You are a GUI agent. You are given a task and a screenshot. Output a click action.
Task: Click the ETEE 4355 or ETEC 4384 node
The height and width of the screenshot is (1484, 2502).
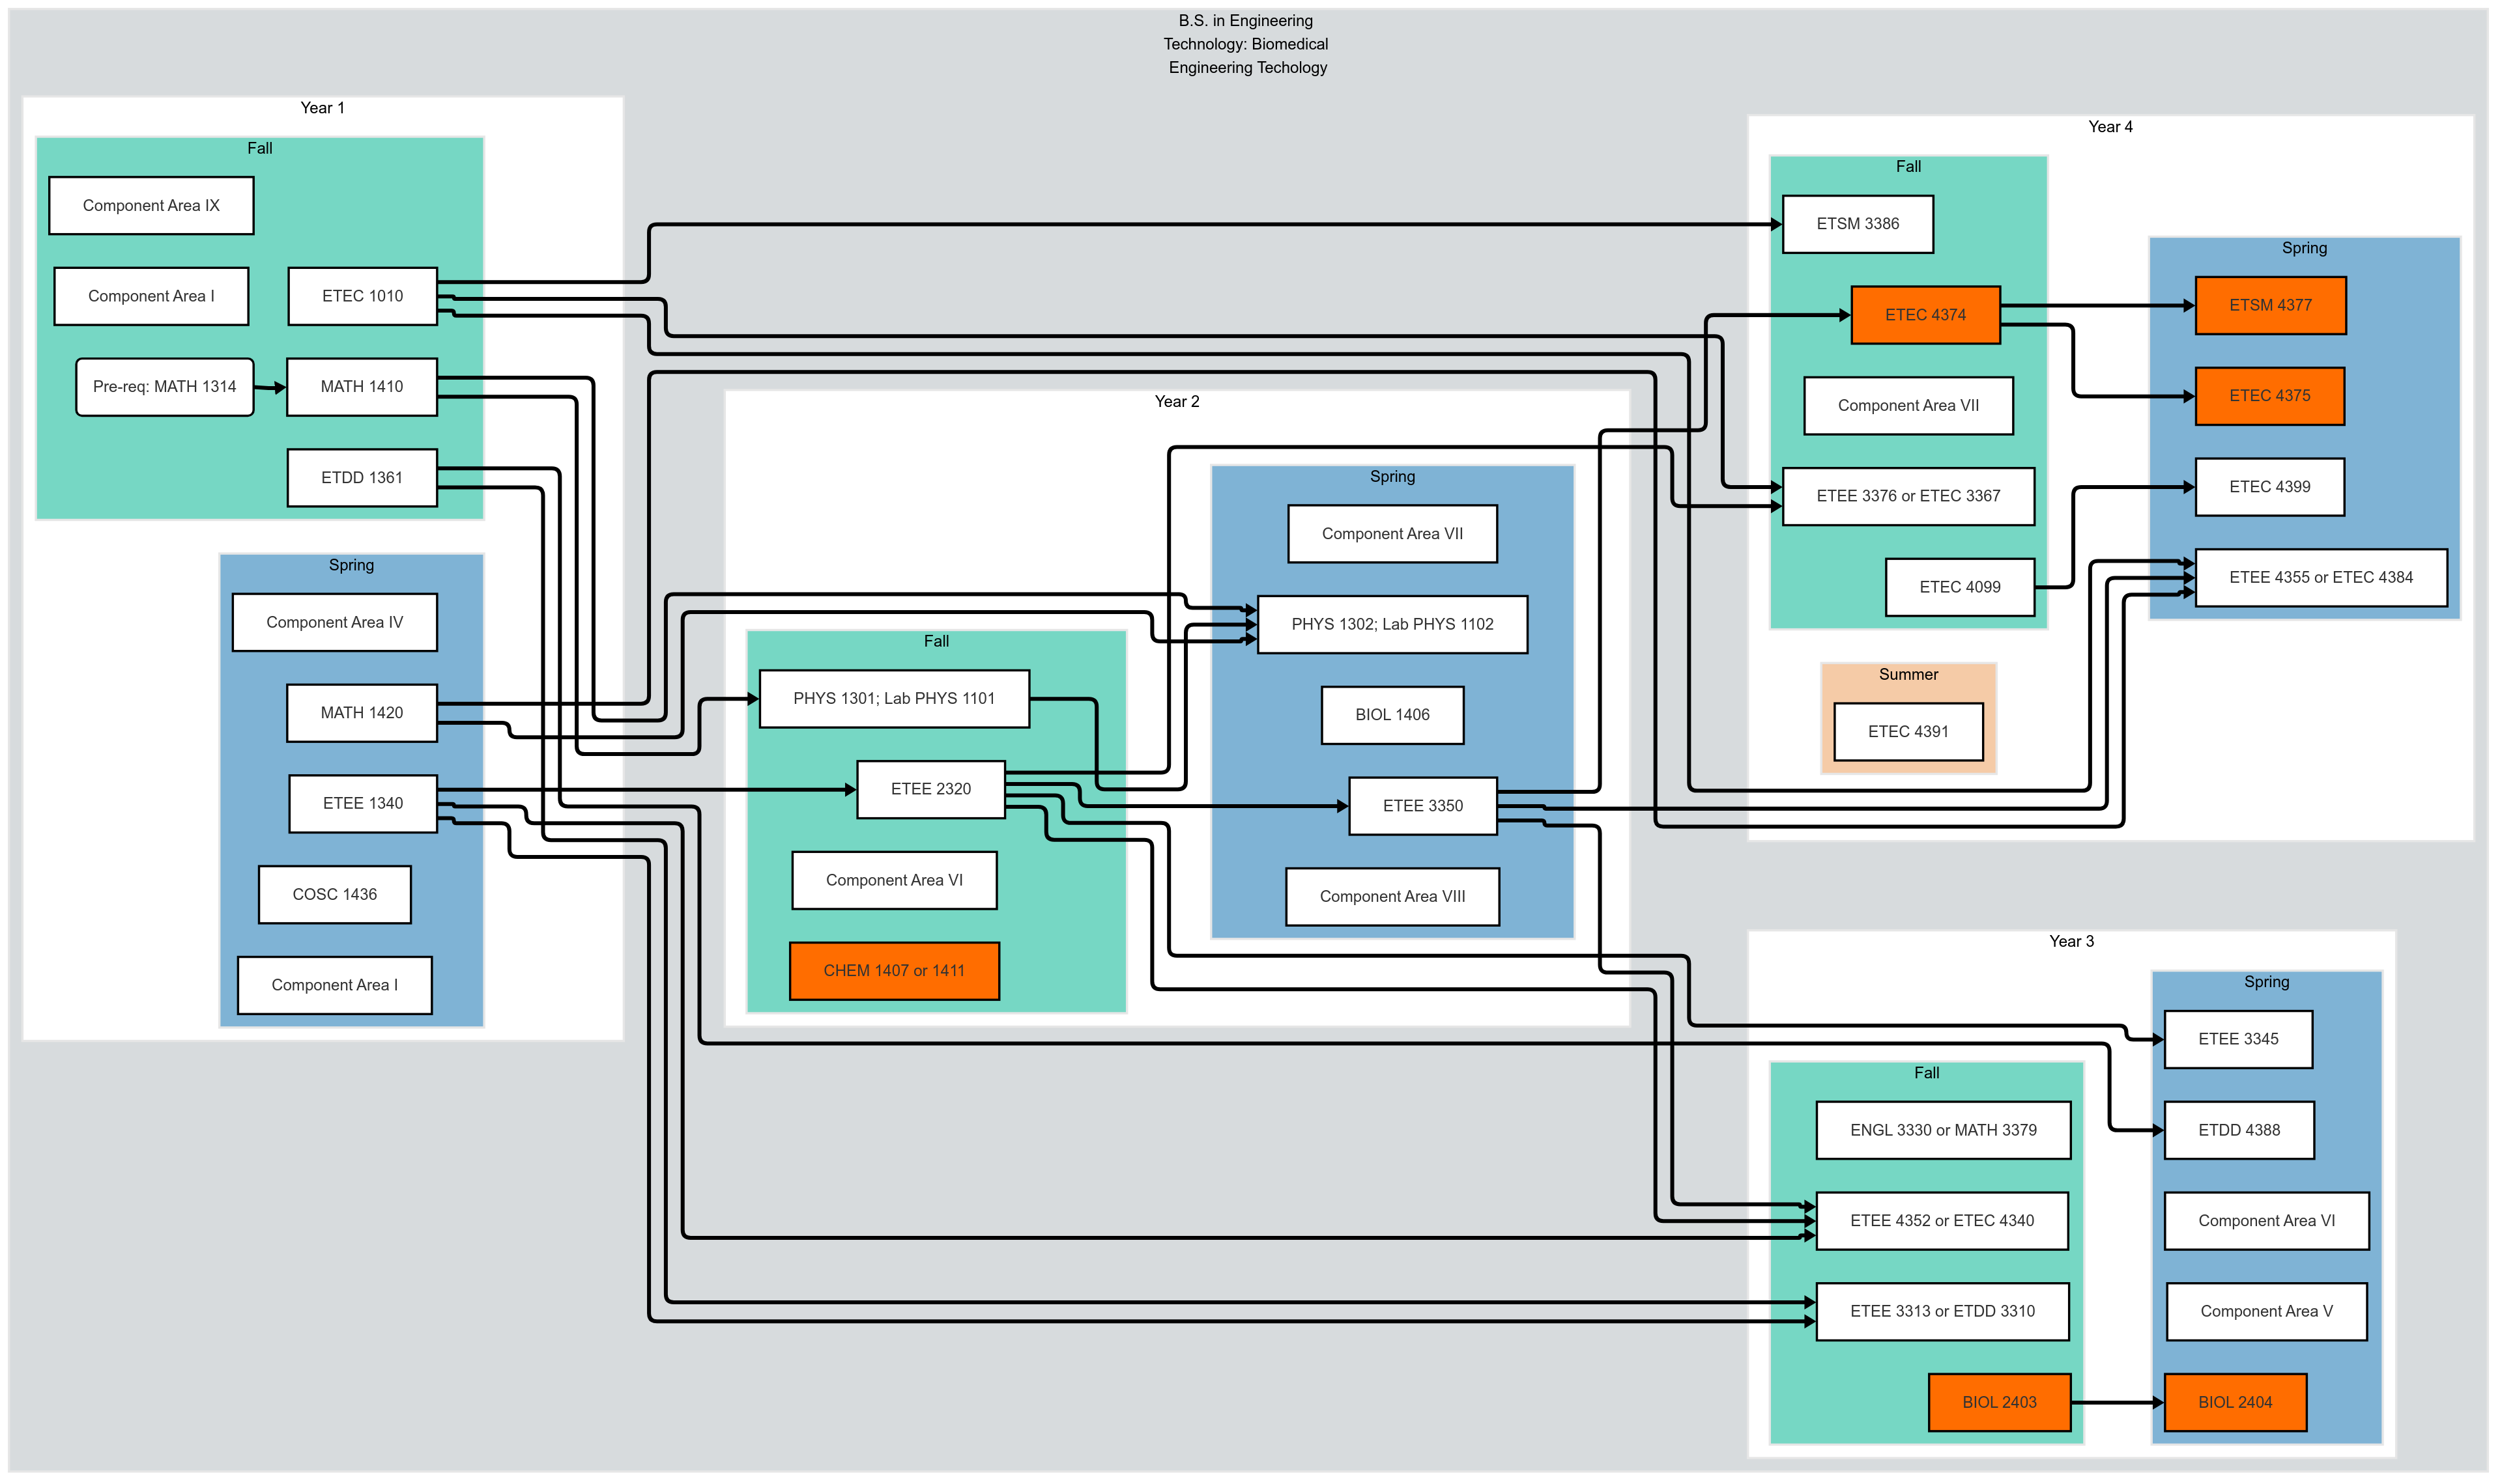click(2320, 577)
